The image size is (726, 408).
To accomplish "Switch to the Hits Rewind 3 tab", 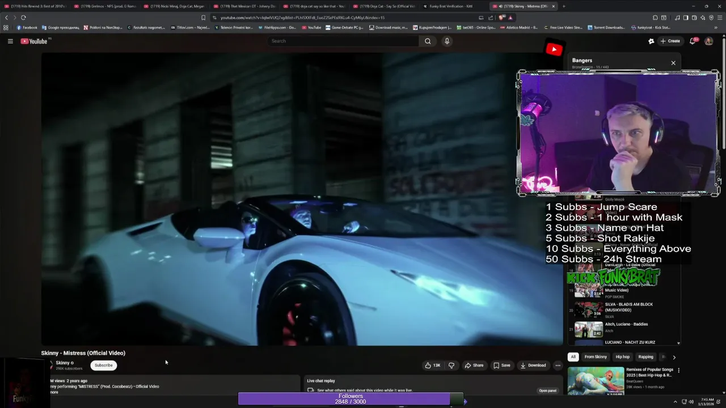I will pyautogui.click(x=35, y=6).
